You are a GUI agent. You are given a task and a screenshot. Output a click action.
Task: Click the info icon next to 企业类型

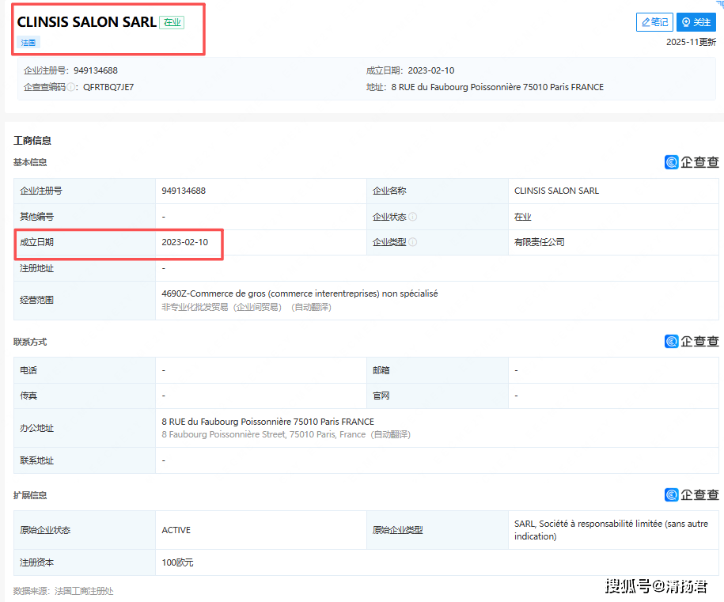pos(413,242)
